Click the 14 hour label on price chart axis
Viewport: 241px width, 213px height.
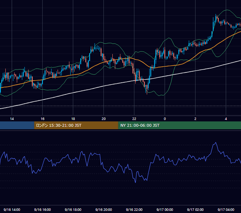click(x=12, y=119)
